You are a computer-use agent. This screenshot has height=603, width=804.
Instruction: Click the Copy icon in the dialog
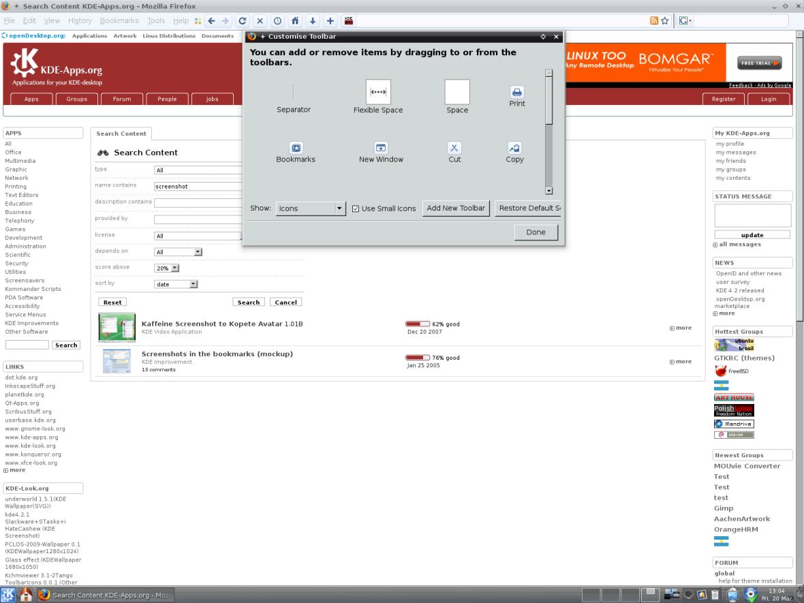tap(514, 147)
